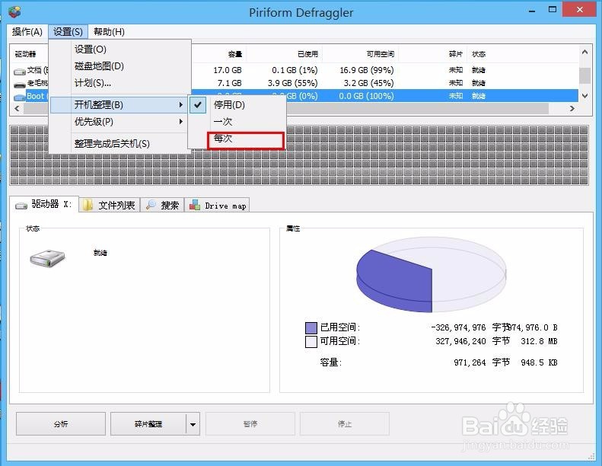Click the folder icon on 文件列表 tab

[88, 205]
